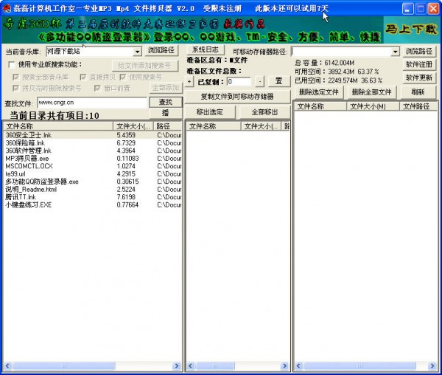The height and width of the screenshot is (375, 442).
Task: Enable 使用专业版搜索功能 checkbox
Action: (12, 65)
